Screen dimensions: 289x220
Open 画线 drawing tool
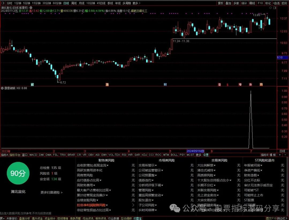252,3
